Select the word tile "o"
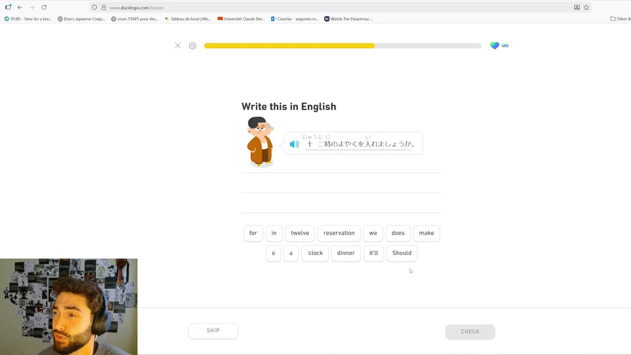This screenshot has width=631, height=355. (x=273, y=253)
